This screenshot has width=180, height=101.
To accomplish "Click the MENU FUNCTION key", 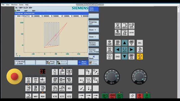I will tap(110, 50).
